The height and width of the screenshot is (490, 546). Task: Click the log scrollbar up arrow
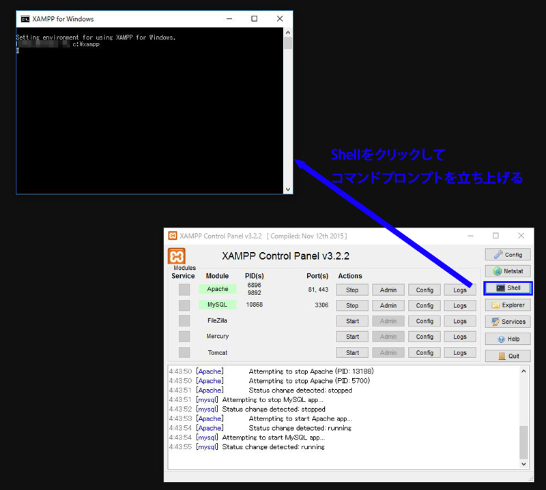pos(523,371)
